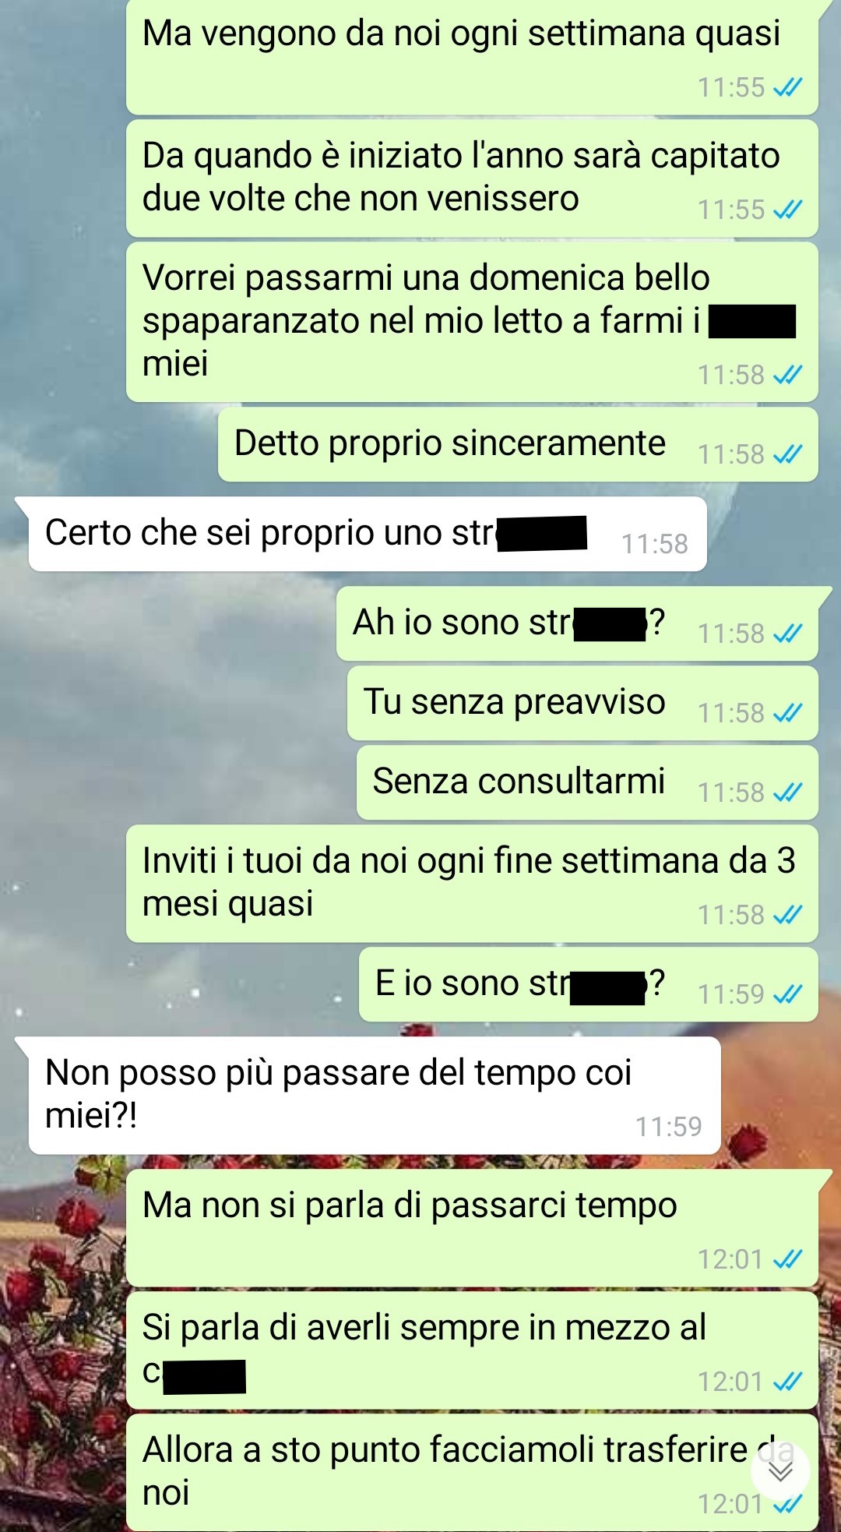Tap the 11:58 timestamp beside 'Certo che sei'
The height and width of the screenshot is (1532, 841).
point(655,544)
